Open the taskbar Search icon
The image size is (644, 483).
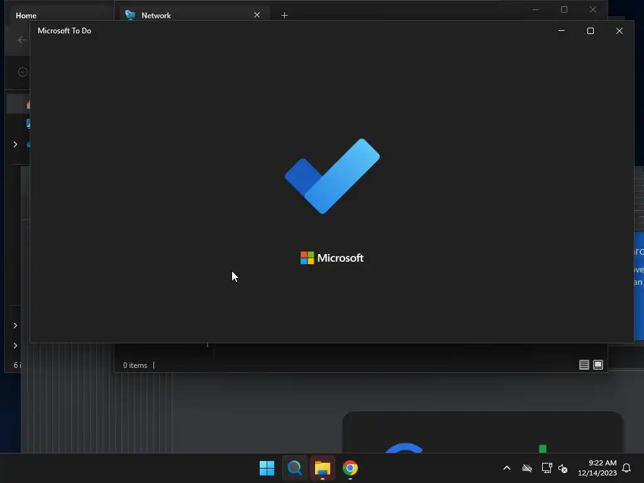[294, 468]
